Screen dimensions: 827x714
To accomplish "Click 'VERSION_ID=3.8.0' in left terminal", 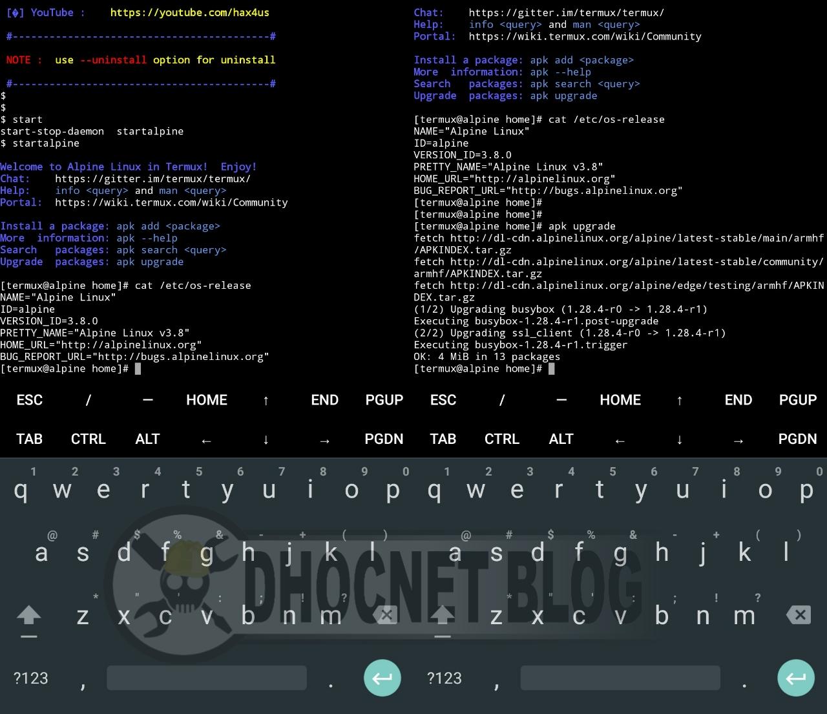I will pos(49,321).
